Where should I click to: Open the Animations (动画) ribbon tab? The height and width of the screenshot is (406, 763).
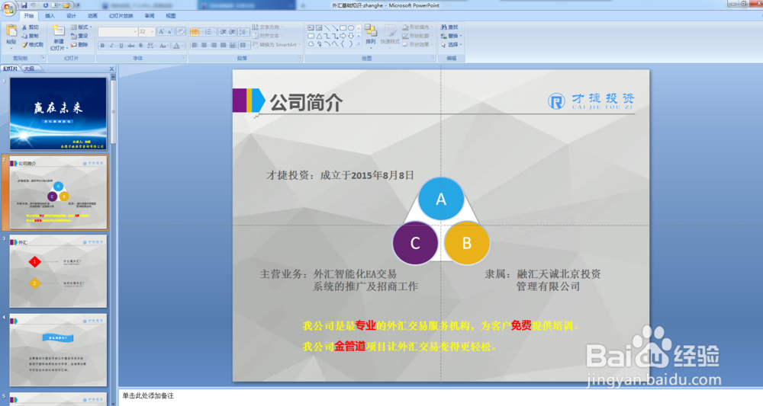pos(92,16)
